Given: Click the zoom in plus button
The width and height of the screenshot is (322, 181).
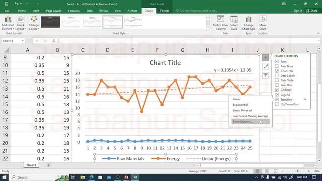Looking at the screenshot, I should tap(309, 171).
